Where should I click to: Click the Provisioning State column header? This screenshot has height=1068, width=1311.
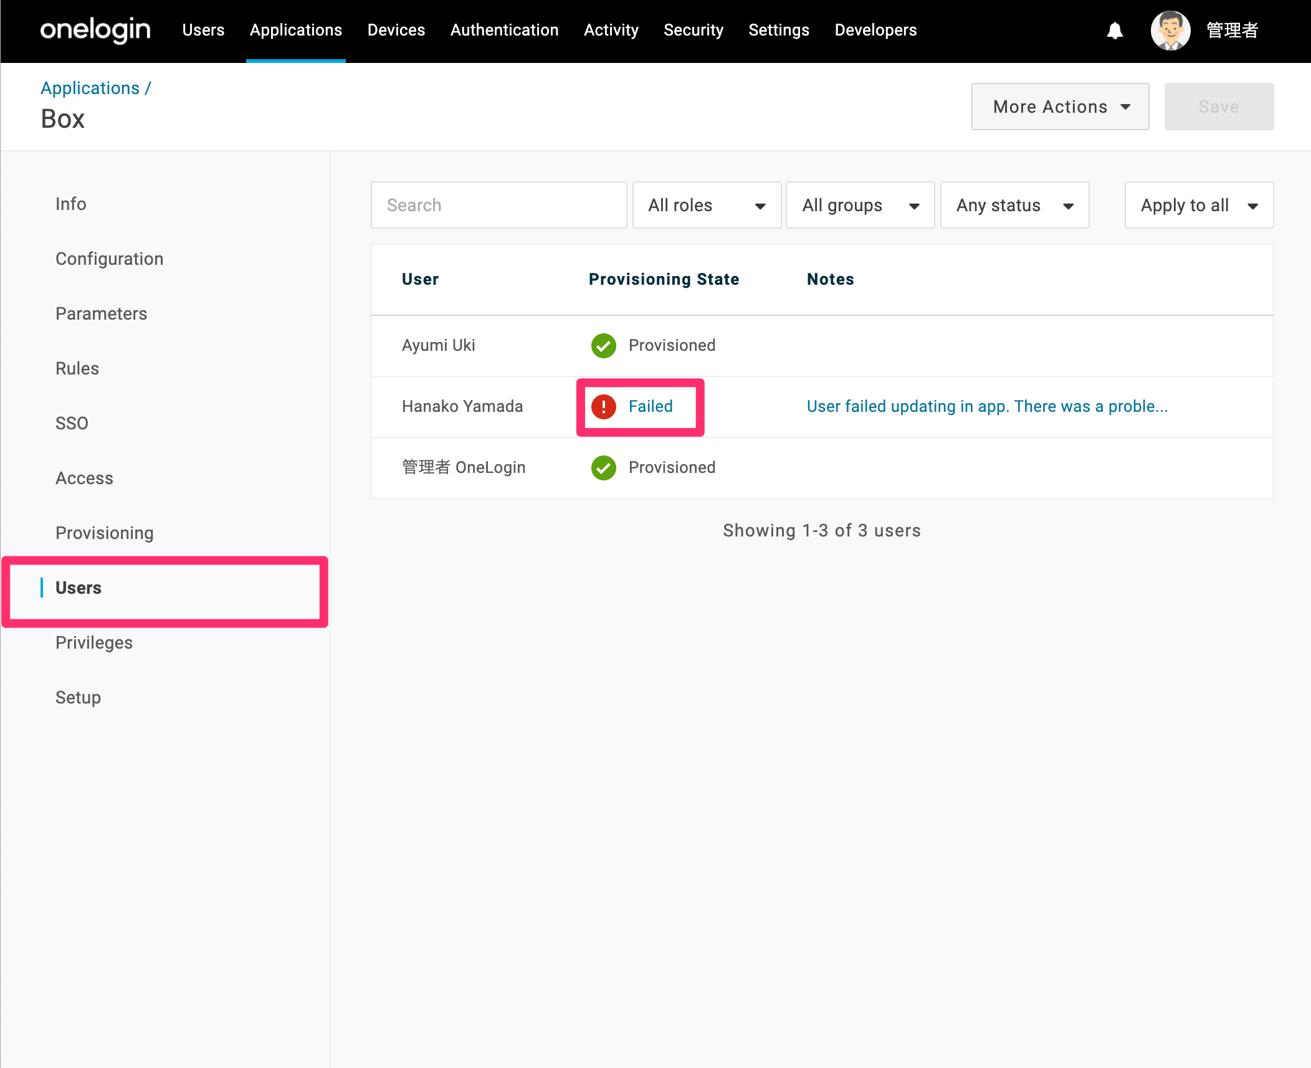click(x=664, y=279)
